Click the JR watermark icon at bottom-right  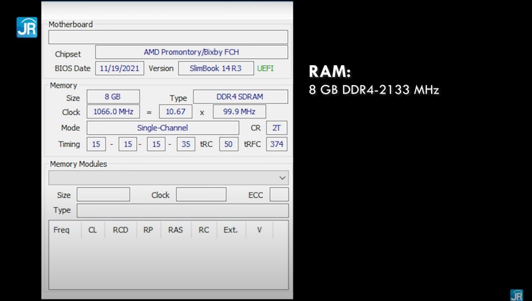coord(516,294)
